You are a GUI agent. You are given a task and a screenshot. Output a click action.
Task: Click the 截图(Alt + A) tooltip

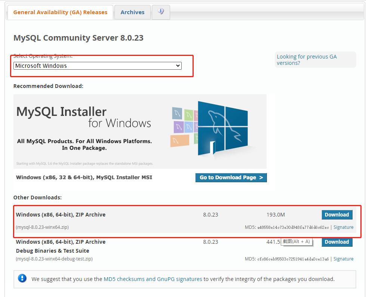296,241
